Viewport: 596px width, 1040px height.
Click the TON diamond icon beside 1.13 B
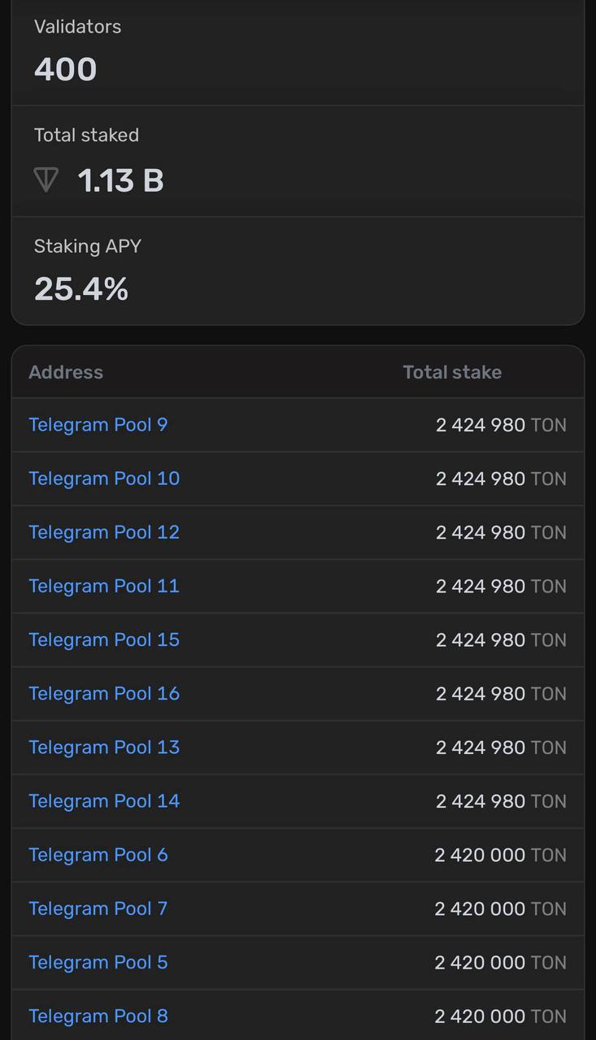[x=46, y=180]
